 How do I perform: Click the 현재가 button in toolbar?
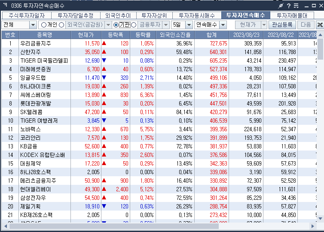(248, 25)
